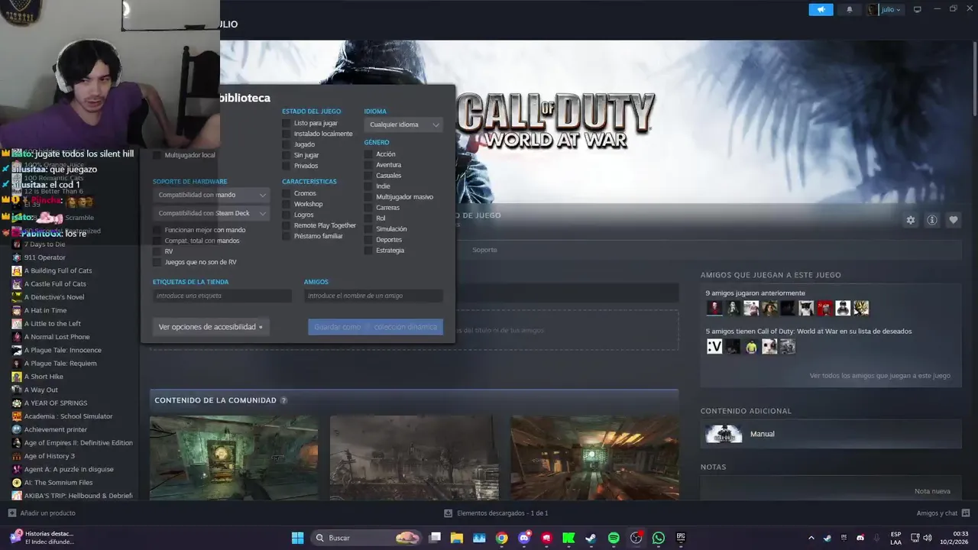Open Spotify from taskbar
Viewport: 978px width, 550px height.
tap(614, 538)
